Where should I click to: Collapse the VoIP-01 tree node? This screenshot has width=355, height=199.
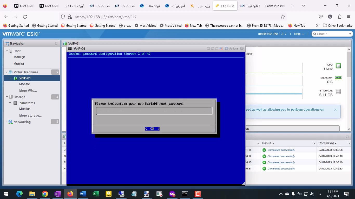(11, 78)
